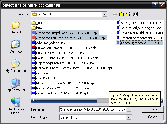
Task: Select MoveFreebieShips-V1.01-02.02.2007.spk
Action: click(66, 83)
